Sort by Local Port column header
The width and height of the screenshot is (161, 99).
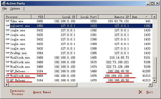88,17
